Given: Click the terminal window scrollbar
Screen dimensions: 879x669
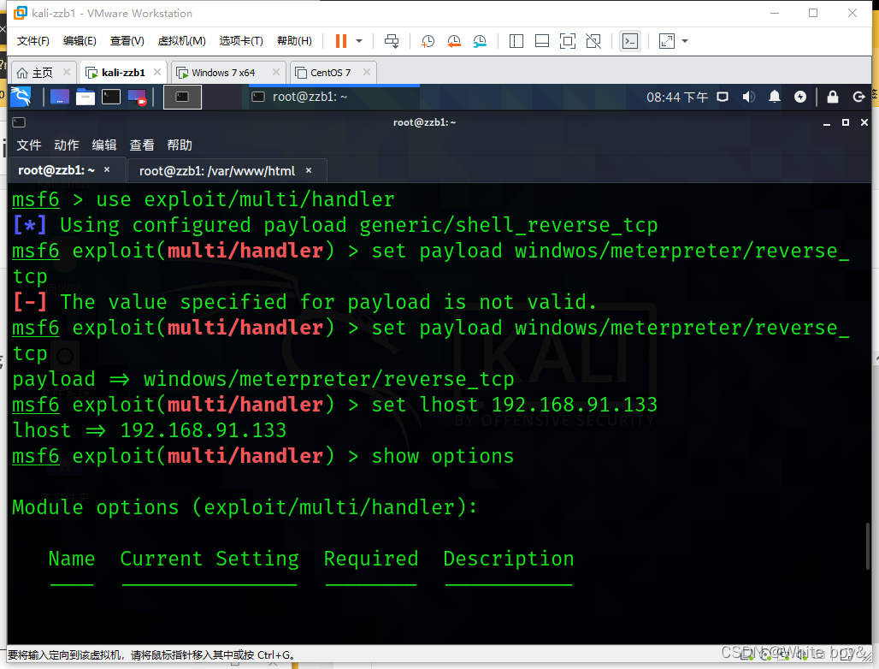Looking at the screenshot, I should coord(868,545).
